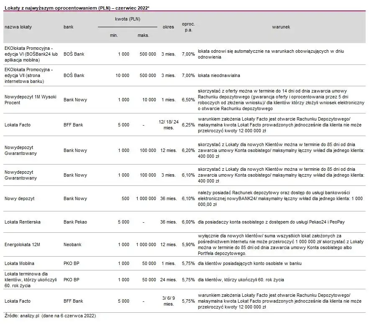Click the "10 000" minimum of EKOlokata edycja VII
This screenshot has height=324, width=369.
point(122,75)
